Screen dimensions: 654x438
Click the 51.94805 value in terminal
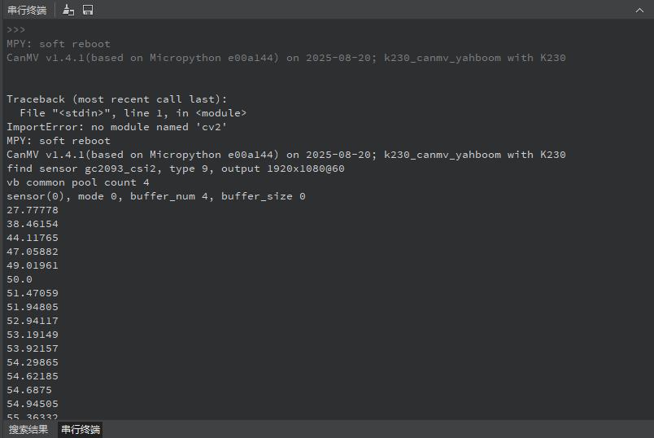(x=33, y=307)
